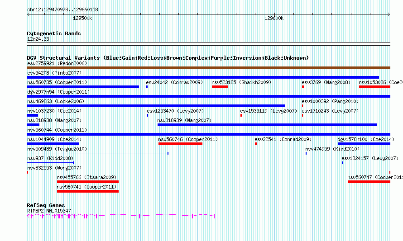Open nsv560745 (Cooper2011) label

point(86,187)
